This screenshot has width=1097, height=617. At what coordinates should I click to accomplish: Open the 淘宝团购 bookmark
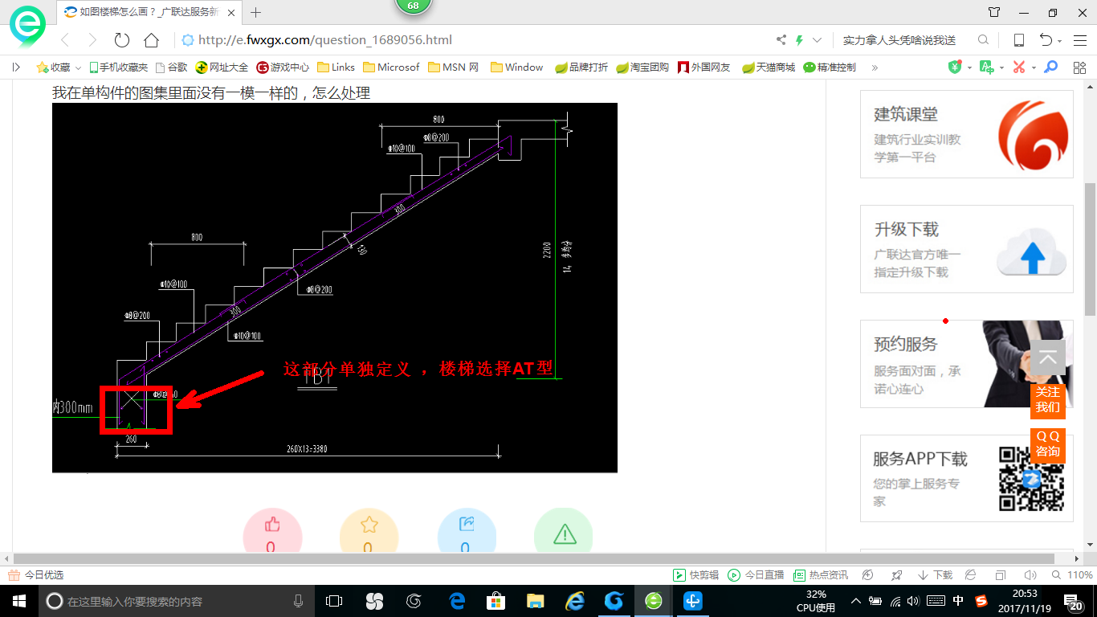click(642, 67)
